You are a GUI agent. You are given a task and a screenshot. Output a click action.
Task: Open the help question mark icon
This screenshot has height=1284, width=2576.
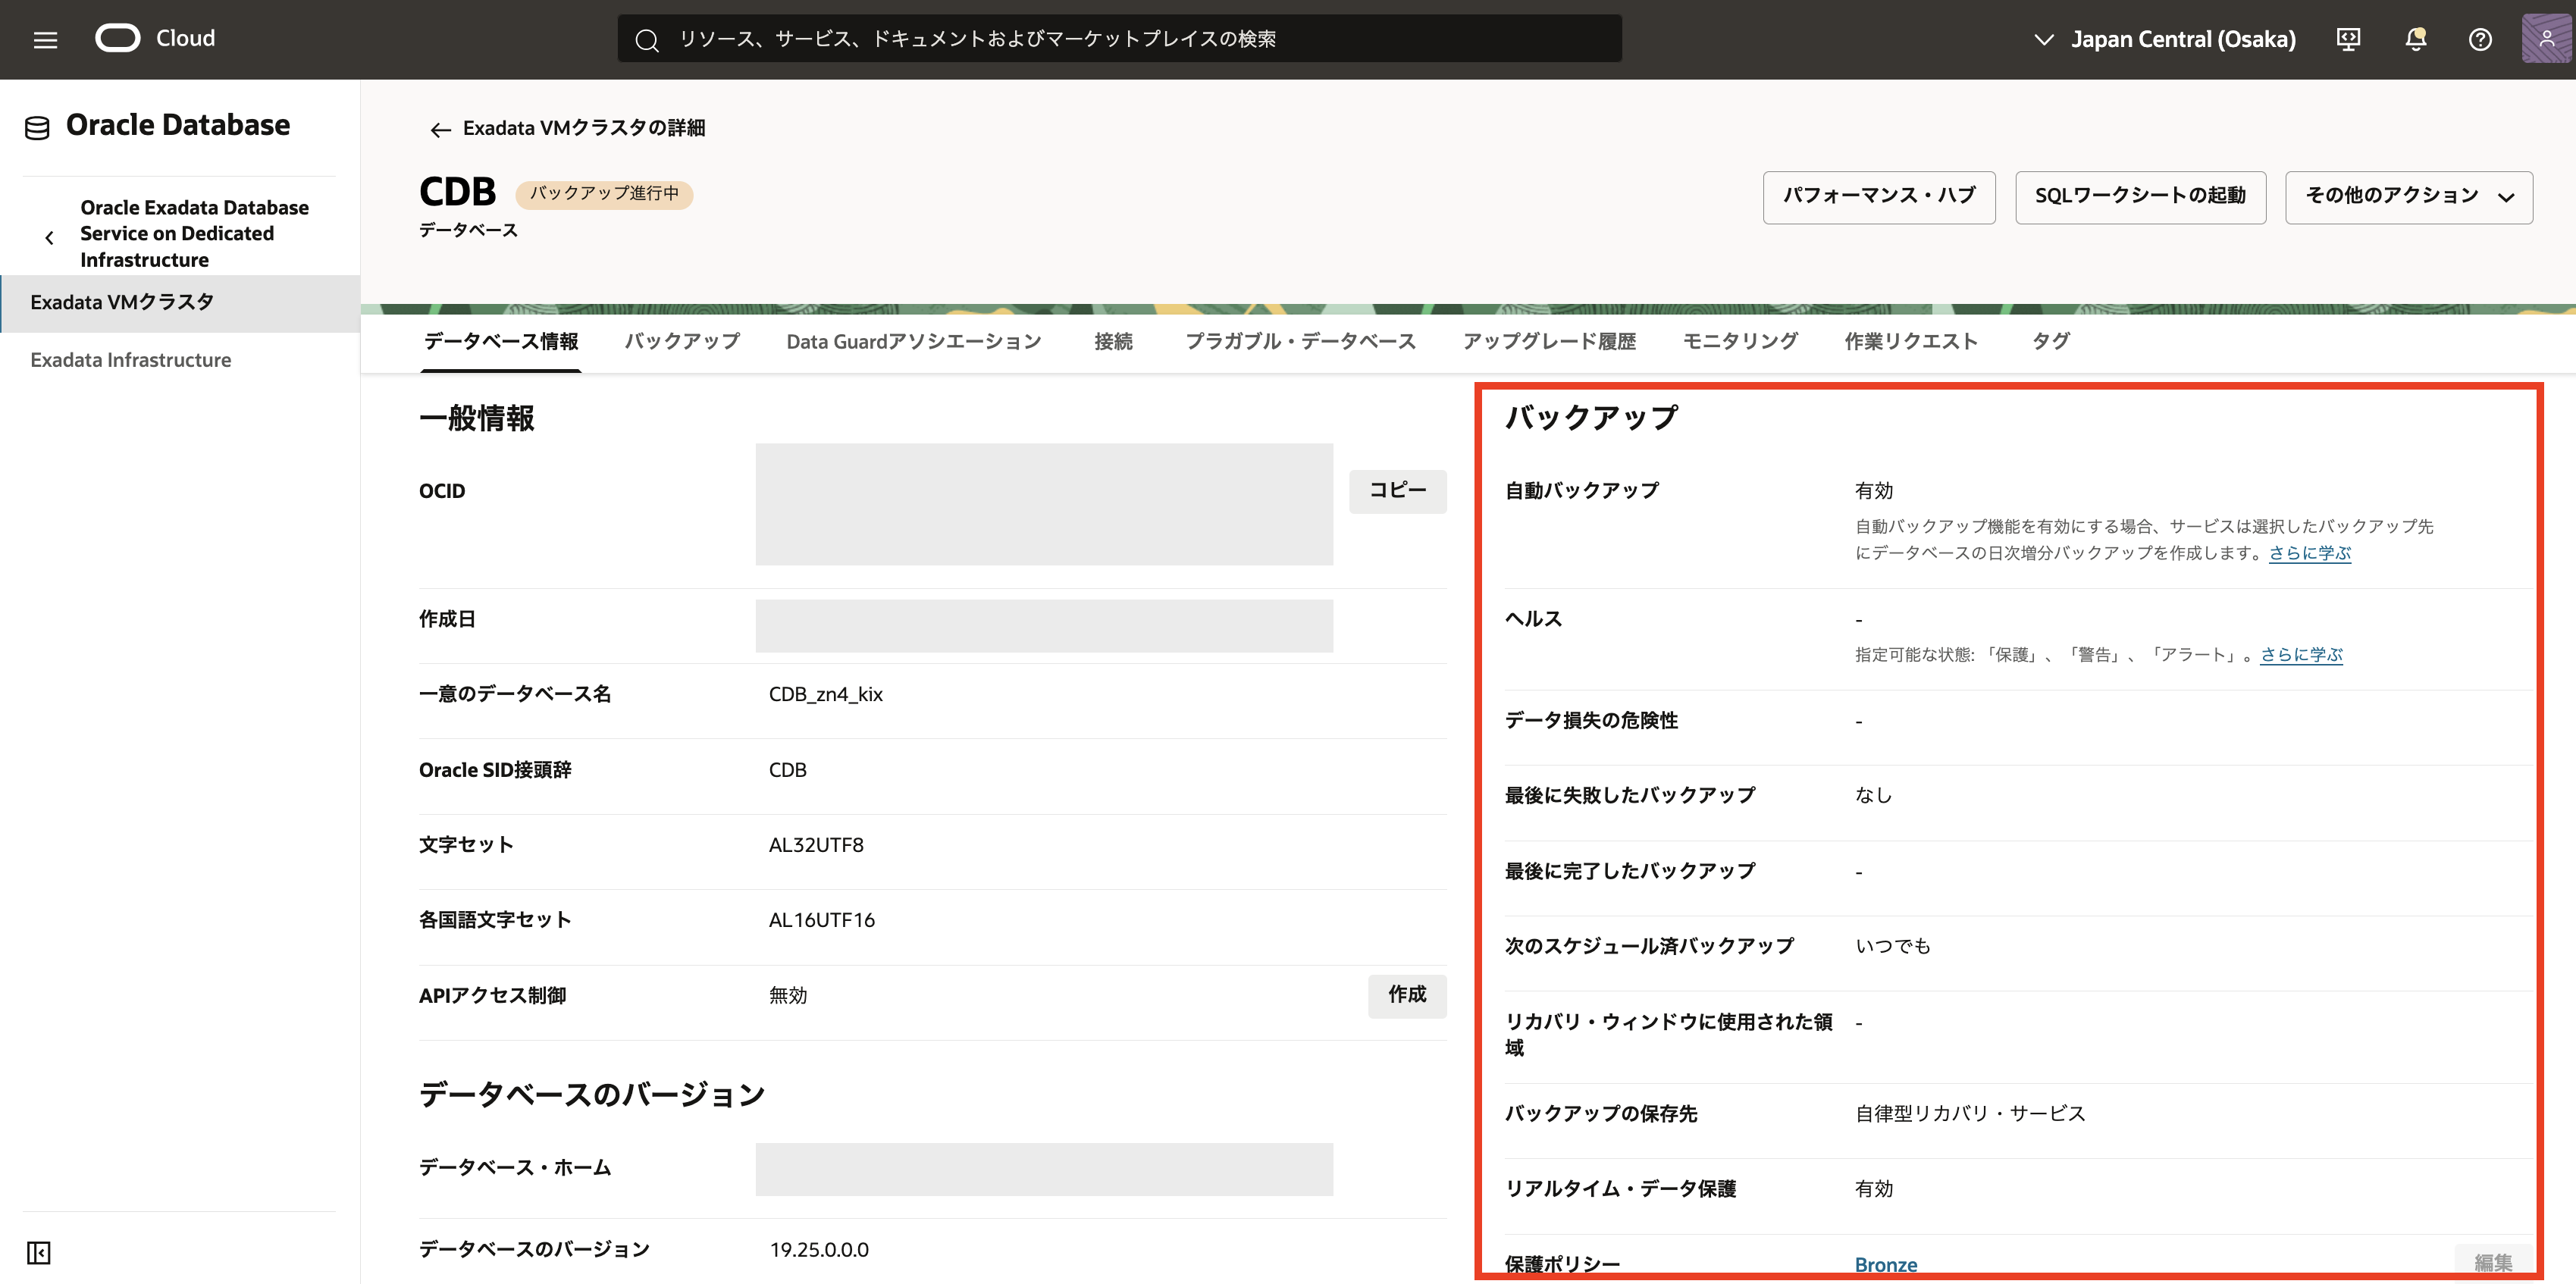coord(2480,40)
